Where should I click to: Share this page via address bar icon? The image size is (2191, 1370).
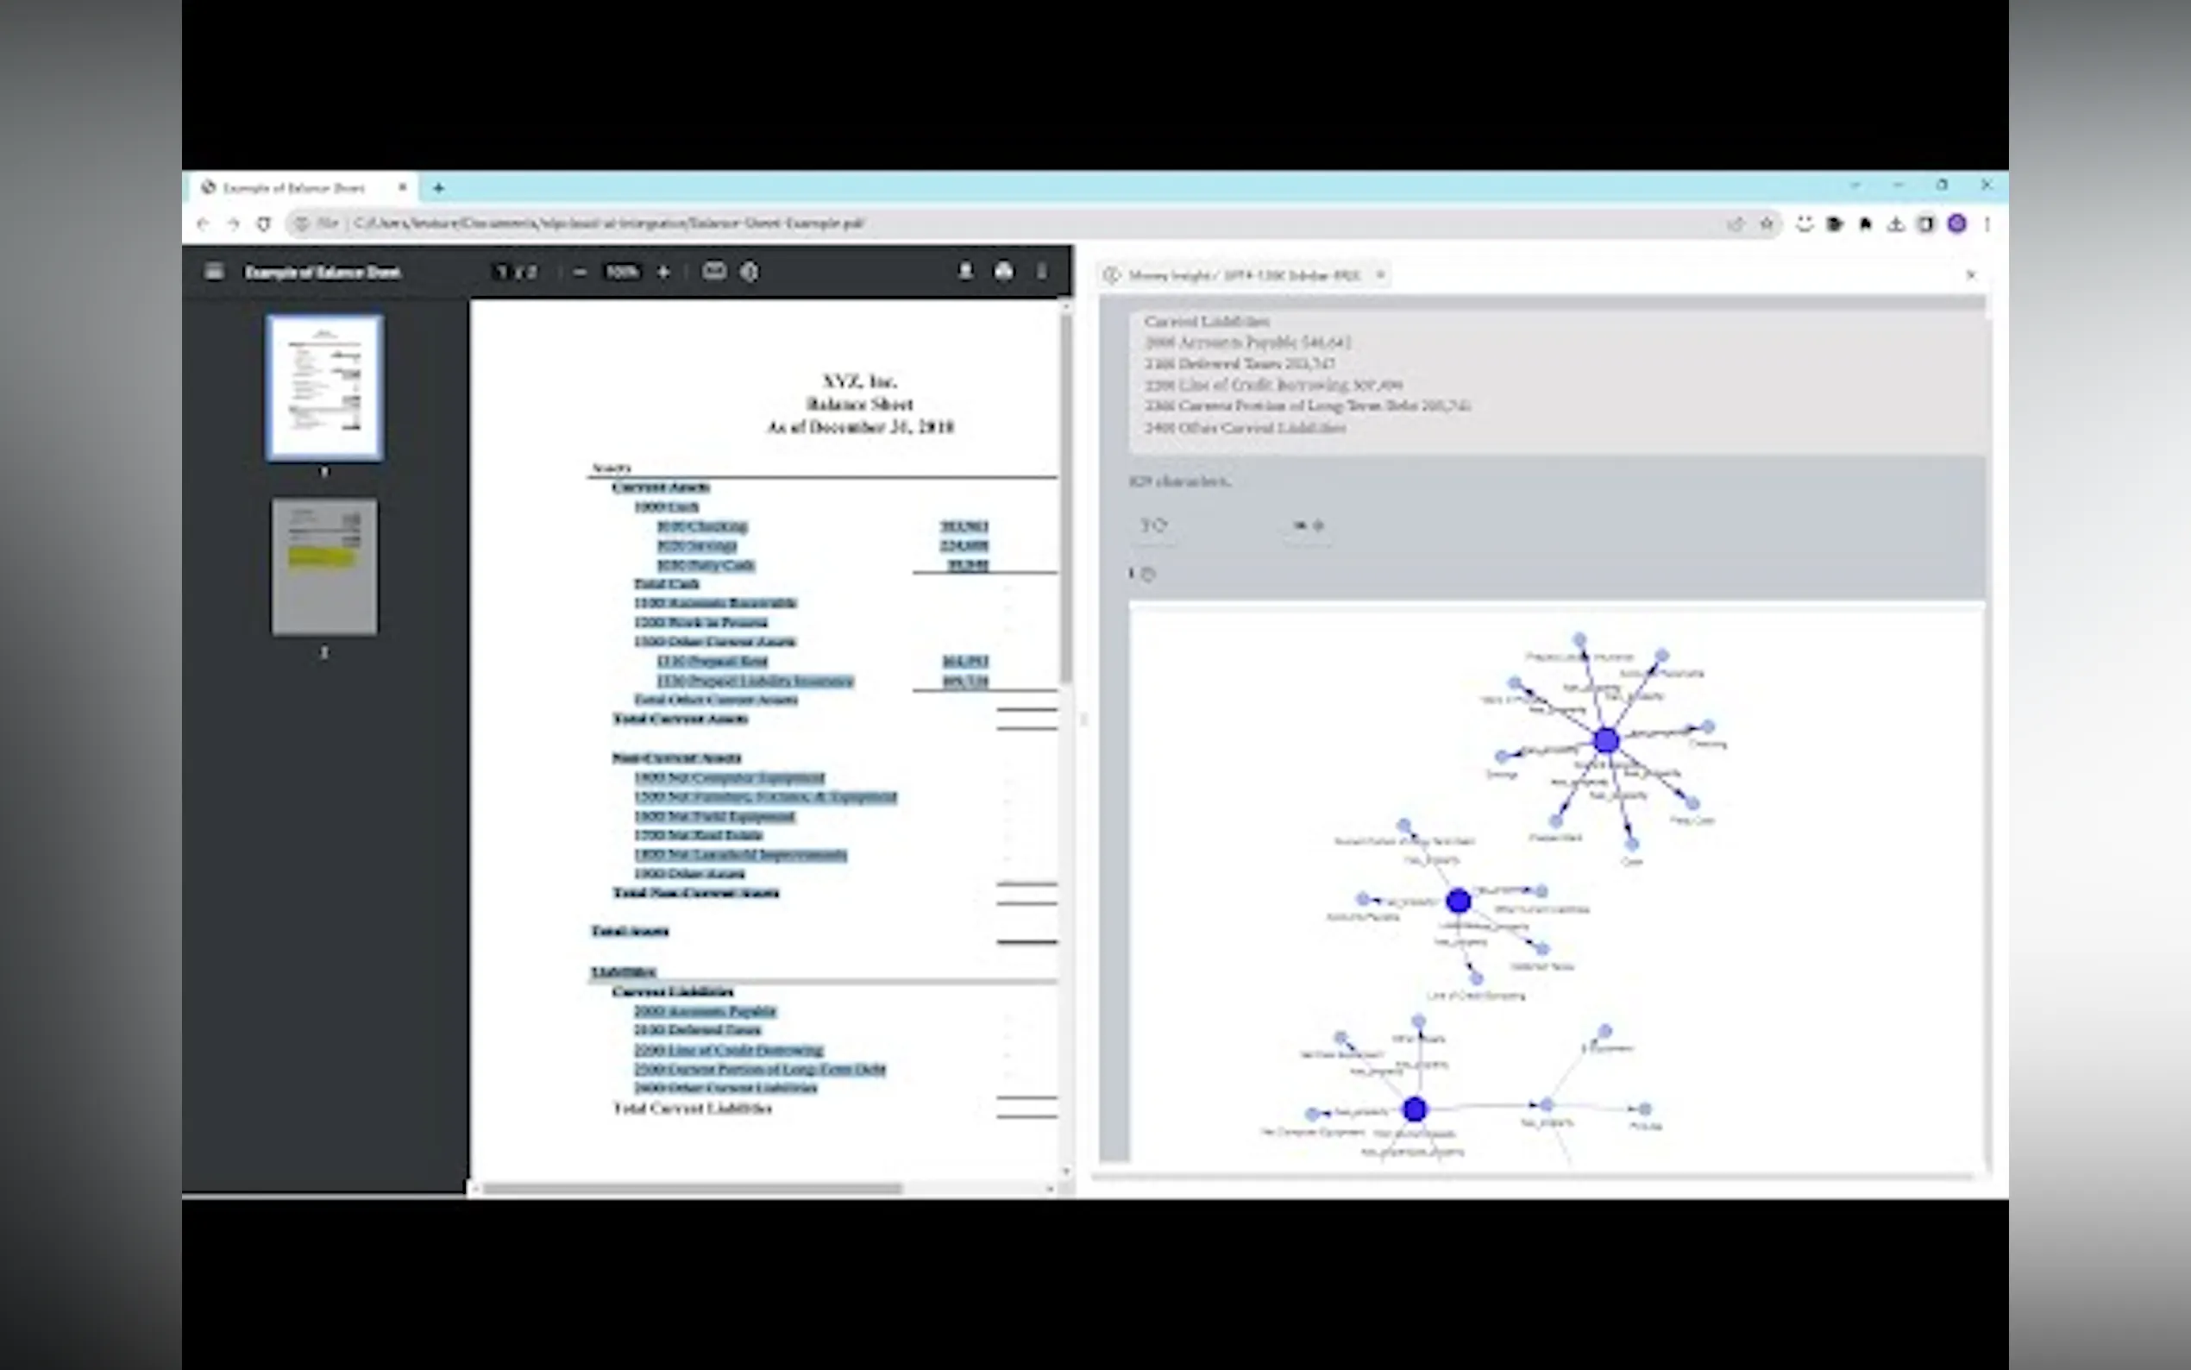point(1736,223)
